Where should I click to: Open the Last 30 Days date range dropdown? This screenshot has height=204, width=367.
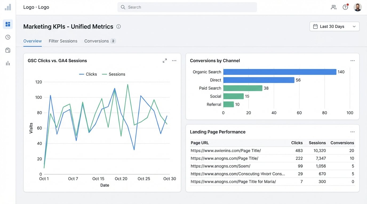point(334,26)
